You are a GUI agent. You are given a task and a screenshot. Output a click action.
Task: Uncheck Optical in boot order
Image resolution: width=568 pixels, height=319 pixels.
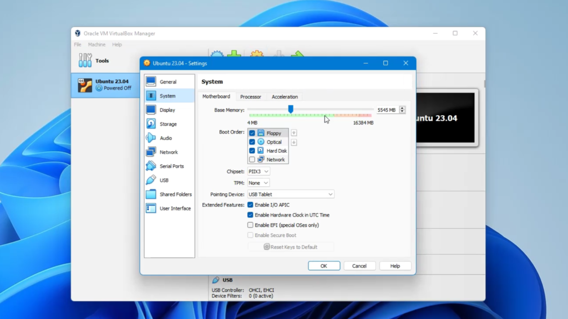coord(252,142)
